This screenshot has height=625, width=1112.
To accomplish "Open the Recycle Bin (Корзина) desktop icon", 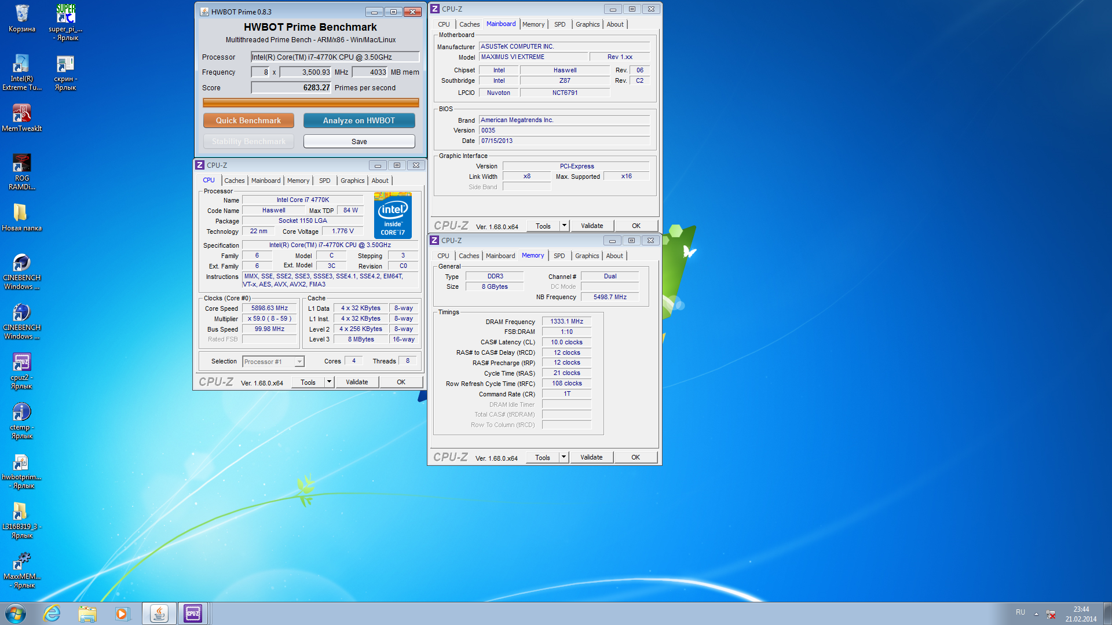I will (22, 19).
